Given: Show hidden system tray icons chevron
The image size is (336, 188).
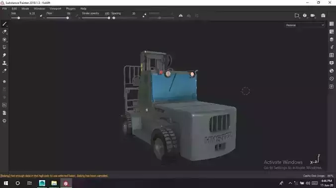Looking at the screenshot, I should pyautogui.click(x=290, y=183).
